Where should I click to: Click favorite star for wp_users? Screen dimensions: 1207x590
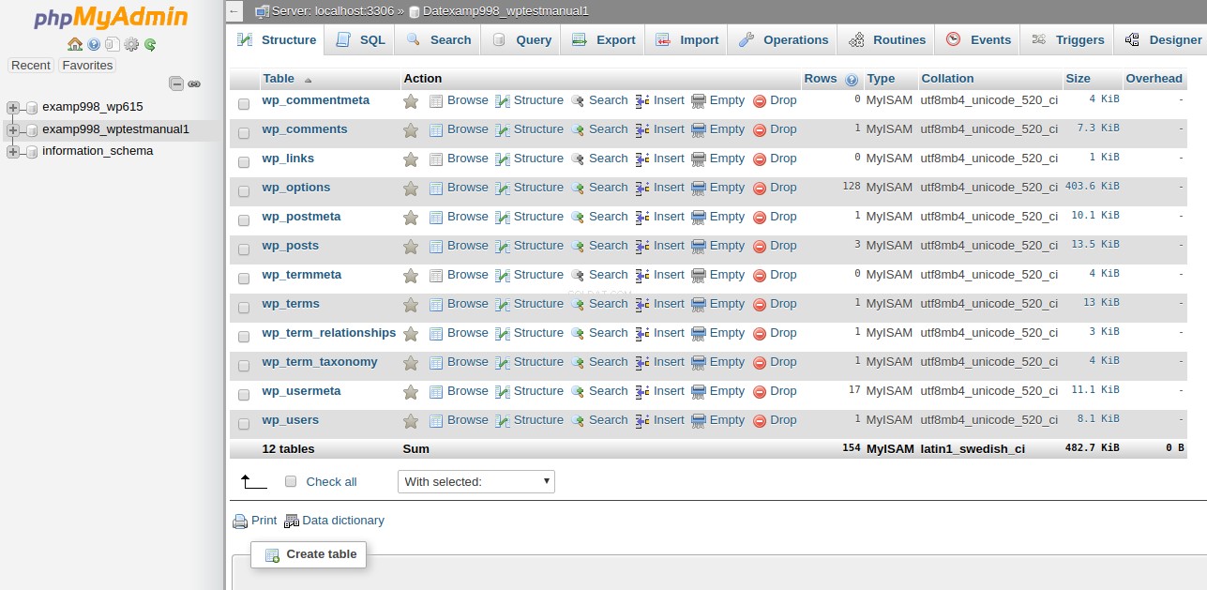pos(411,421)
